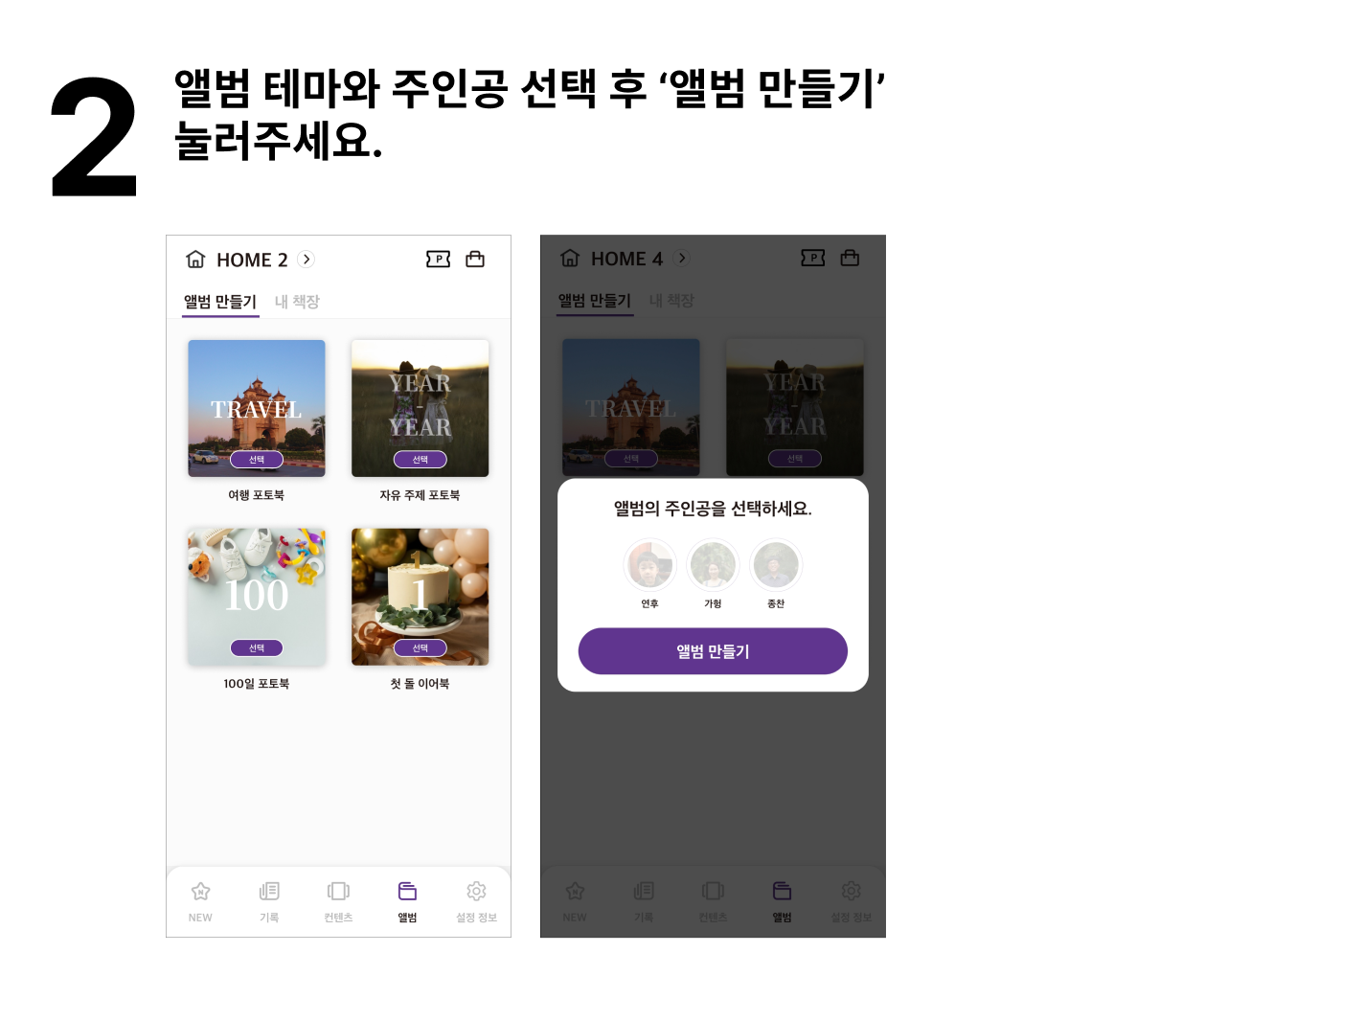The image size is (1364, 1021).
Task: Open 컨텐츠 icon in left bottom bar
Action: [x=338, y=892]
